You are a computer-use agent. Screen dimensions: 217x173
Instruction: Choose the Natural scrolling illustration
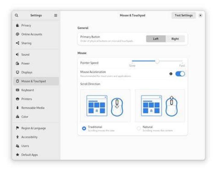(160, 106)
